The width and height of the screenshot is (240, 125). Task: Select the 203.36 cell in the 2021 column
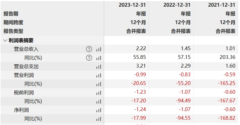[228, 58]
